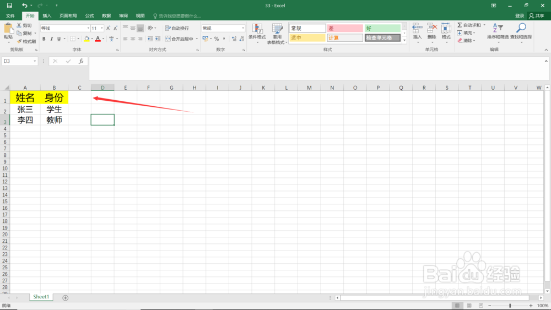
Task: Middle-align the cell content
Action: (133, 28)
